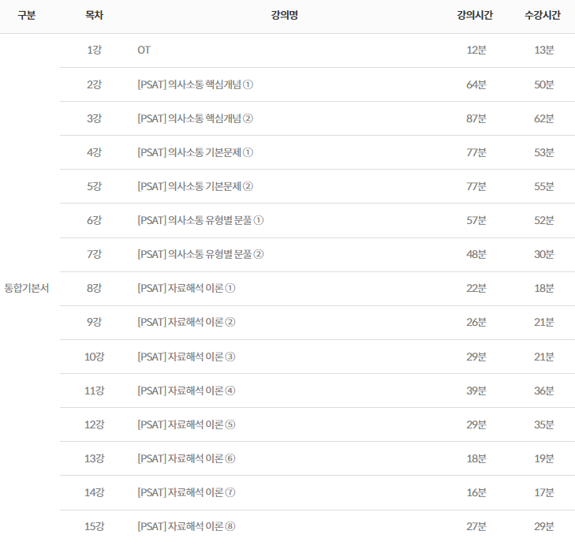Click lecture [PSAT] 자료해석 이론 ②
The image size is (575, 542).
pos(186,323)
